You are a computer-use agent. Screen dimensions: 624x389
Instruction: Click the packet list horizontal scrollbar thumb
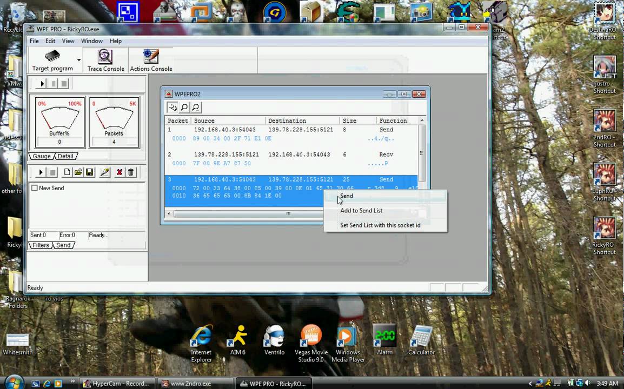[x=288, y=213]
